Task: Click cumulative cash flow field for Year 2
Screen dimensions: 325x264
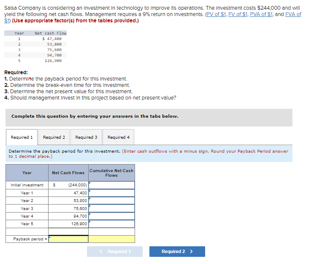Action: click(x=111, y=201)
